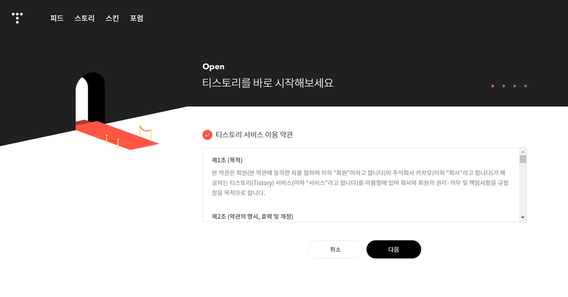Open the 포럼 menu
This screenshot has height=297, width=568.
[x=137, y=18]
